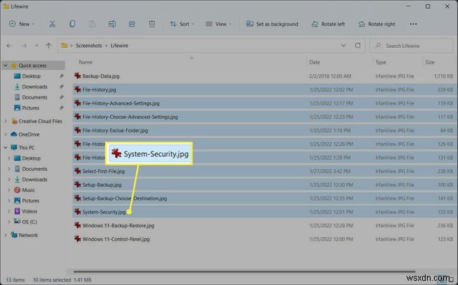
Task: Select Quick access in navigation pane
Action: coord(32,65)
